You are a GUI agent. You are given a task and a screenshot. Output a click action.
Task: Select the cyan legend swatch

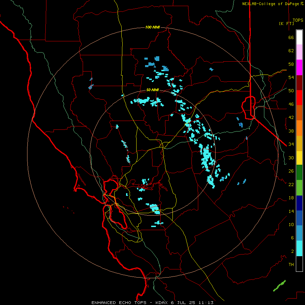click(299, 248)
